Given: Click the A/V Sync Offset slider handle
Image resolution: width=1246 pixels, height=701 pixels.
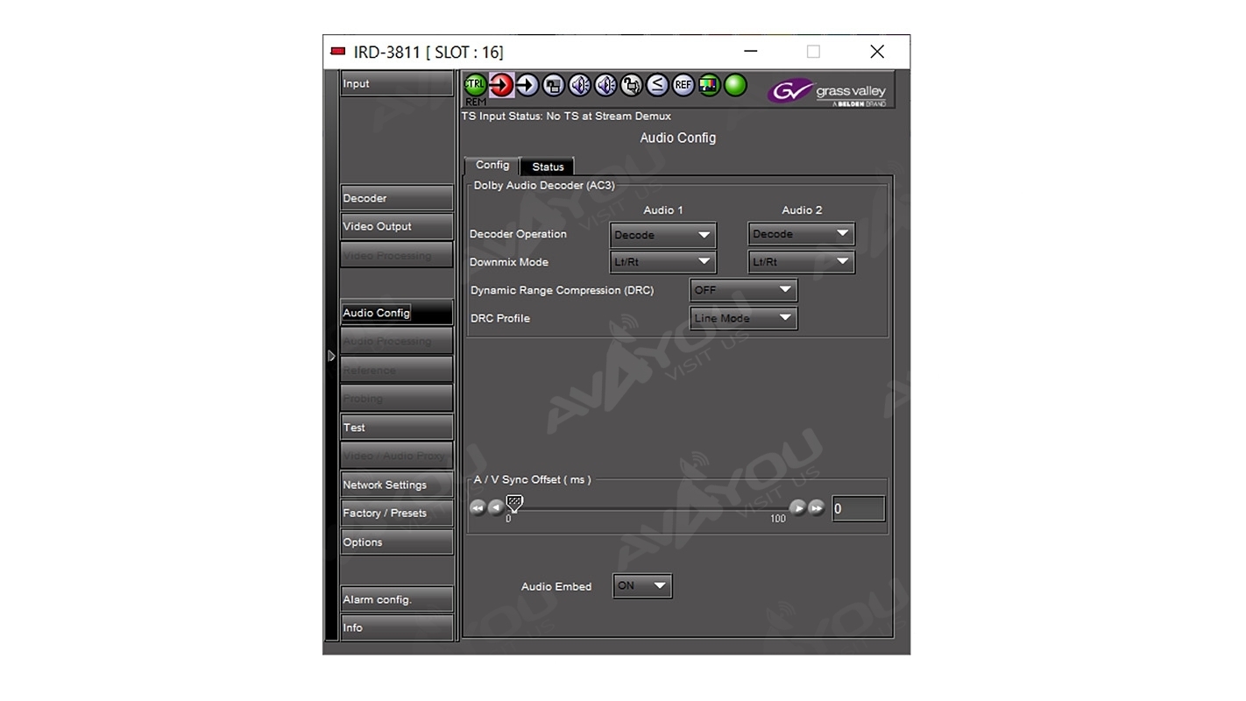Looking at the screenshot, I should pos(514,503).
